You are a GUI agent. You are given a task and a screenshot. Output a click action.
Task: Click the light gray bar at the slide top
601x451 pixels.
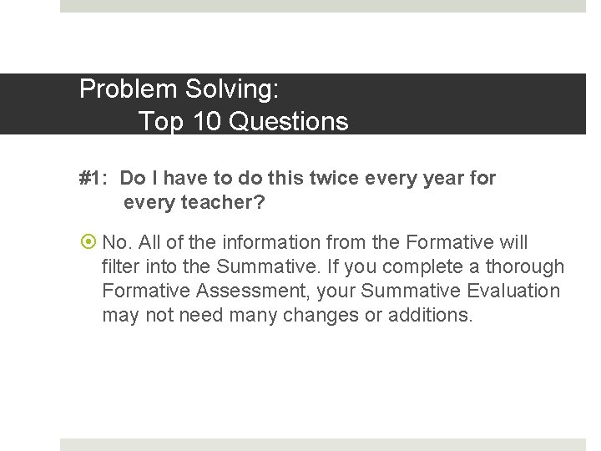click(x=323, y=6)
